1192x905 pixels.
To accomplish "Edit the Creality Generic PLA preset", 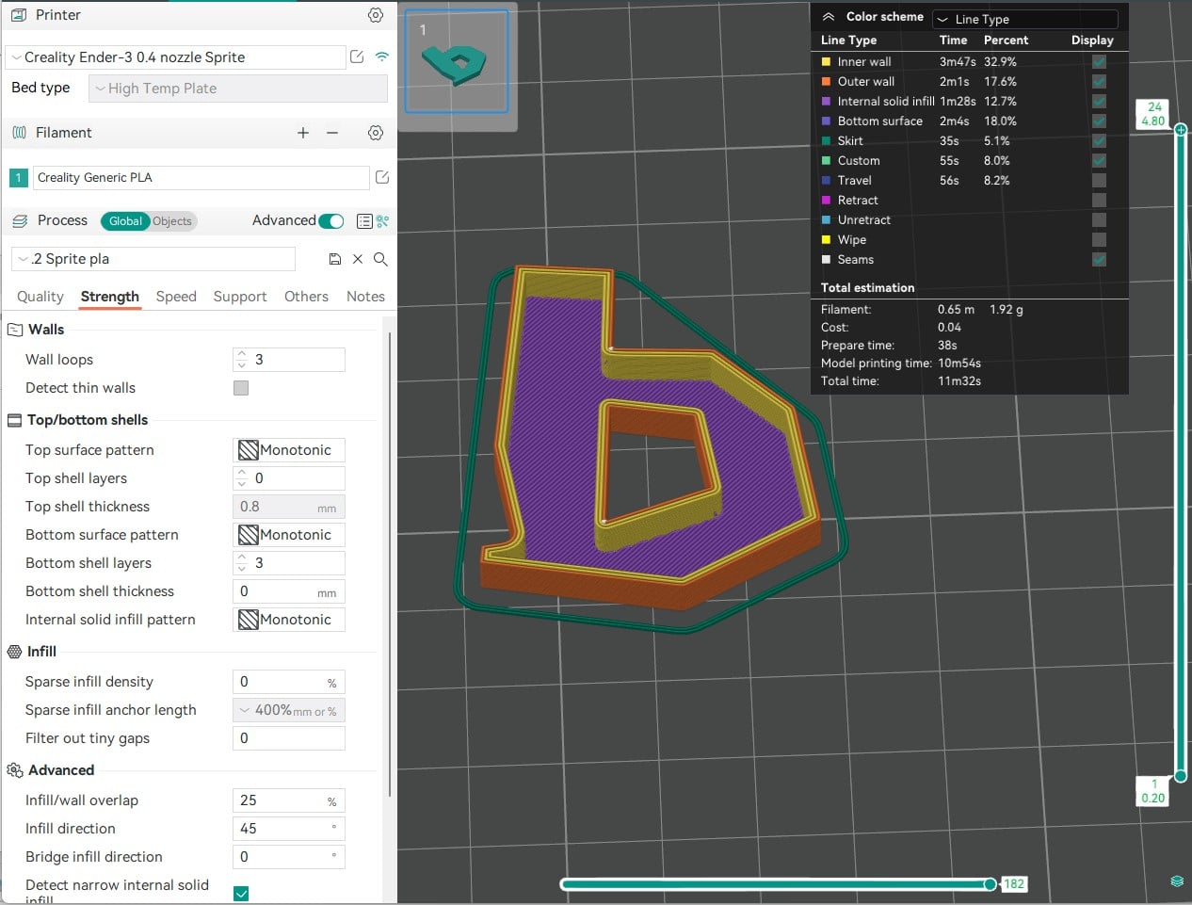I will [x=382, y=177].
